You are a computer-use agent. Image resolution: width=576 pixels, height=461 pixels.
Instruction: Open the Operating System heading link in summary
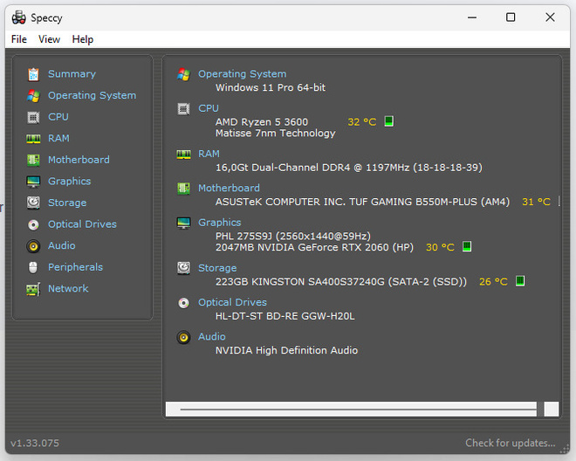pyautogui.click(x=243, y=74)
